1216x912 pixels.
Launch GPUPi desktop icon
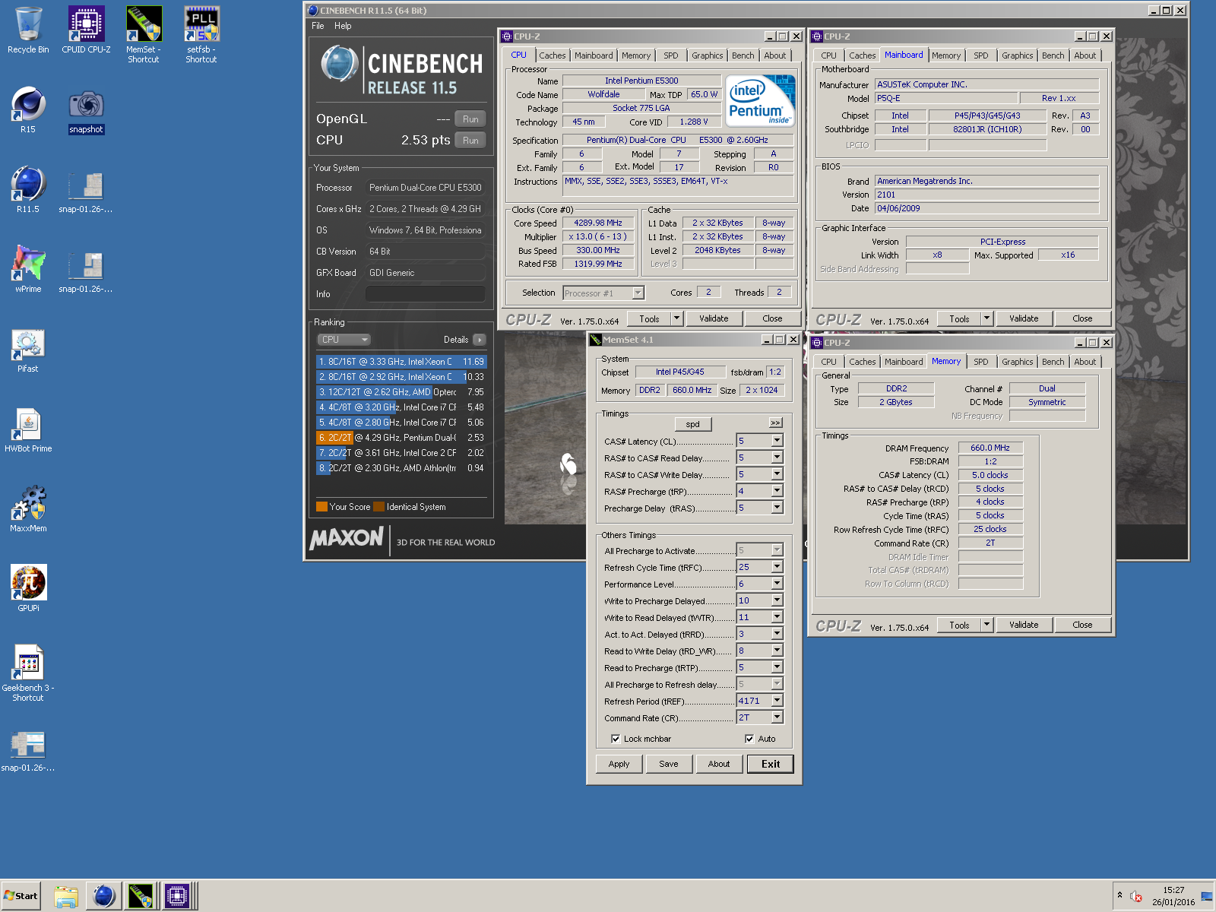28,589
